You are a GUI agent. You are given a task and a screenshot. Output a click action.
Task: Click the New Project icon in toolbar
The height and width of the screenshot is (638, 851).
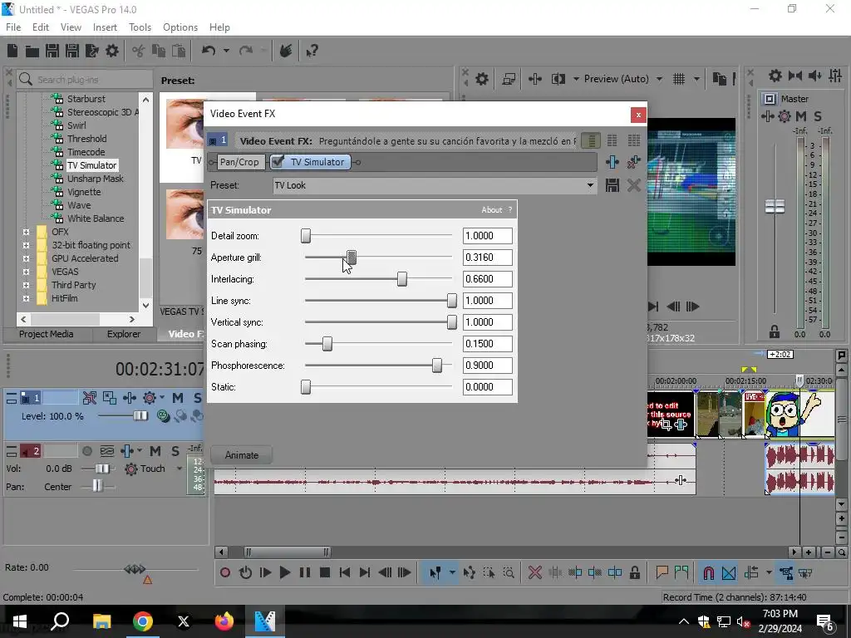pyautogui.click(x=12, y=51)
